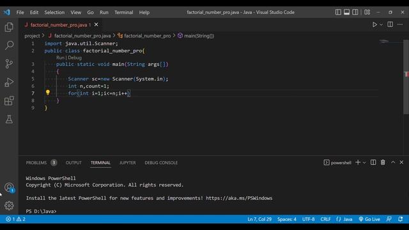This screenshot has width=409, height=230.
Task: Toggle the bottom panel layout
Action: coord(346,12)
